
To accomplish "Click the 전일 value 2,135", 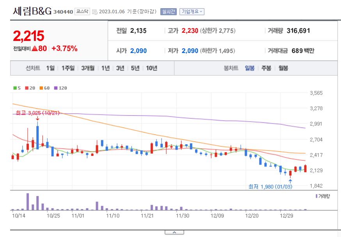I will [139, 31].
